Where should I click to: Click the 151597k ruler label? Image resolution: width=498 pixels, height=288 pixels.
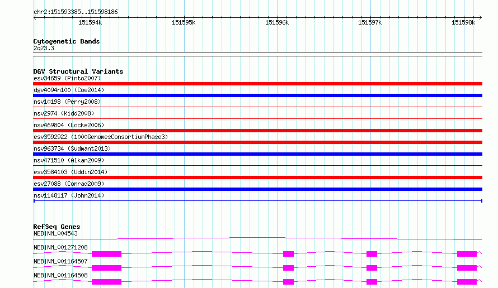point(370,22)
